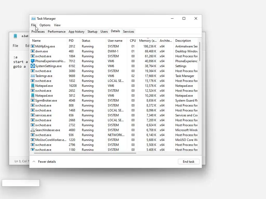Click the SearchIndexer.exe magnifier icon
Image resolution: width=266 pixels, height=199 pixels.
33,130
